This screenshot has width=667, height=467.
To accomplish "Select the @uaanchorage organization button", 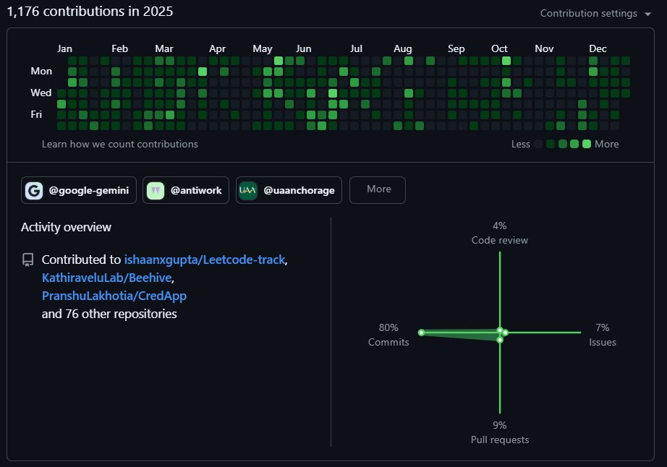I will click(x=289, y=190).
